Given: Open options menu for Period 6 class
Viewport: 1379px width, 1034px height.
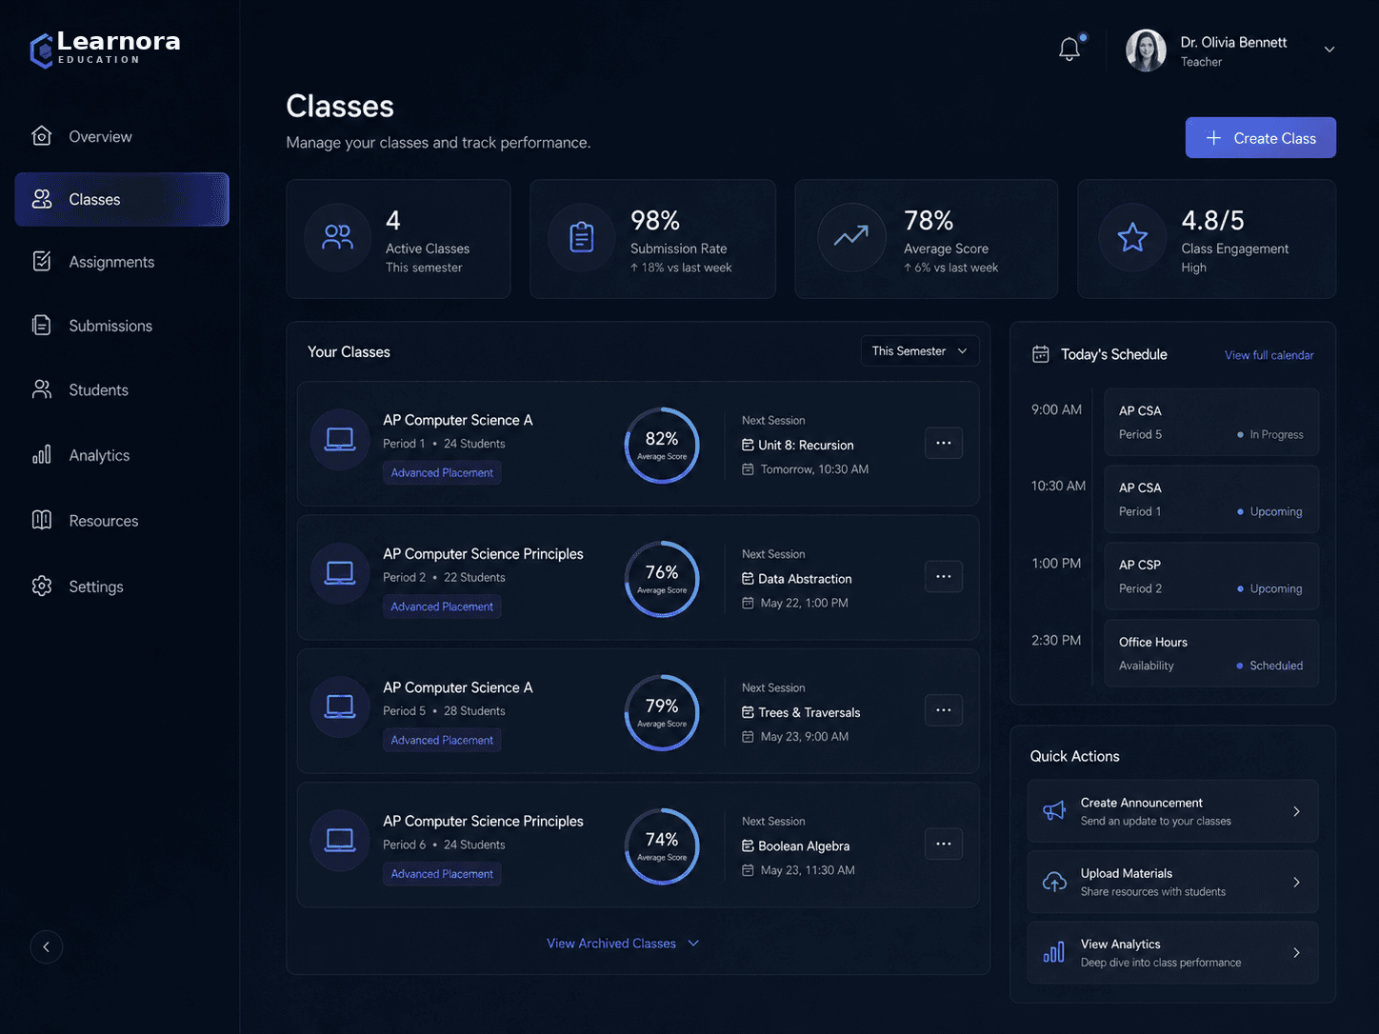Looking at the screenshot, I should pyautogui.click(x=943, y=844).
